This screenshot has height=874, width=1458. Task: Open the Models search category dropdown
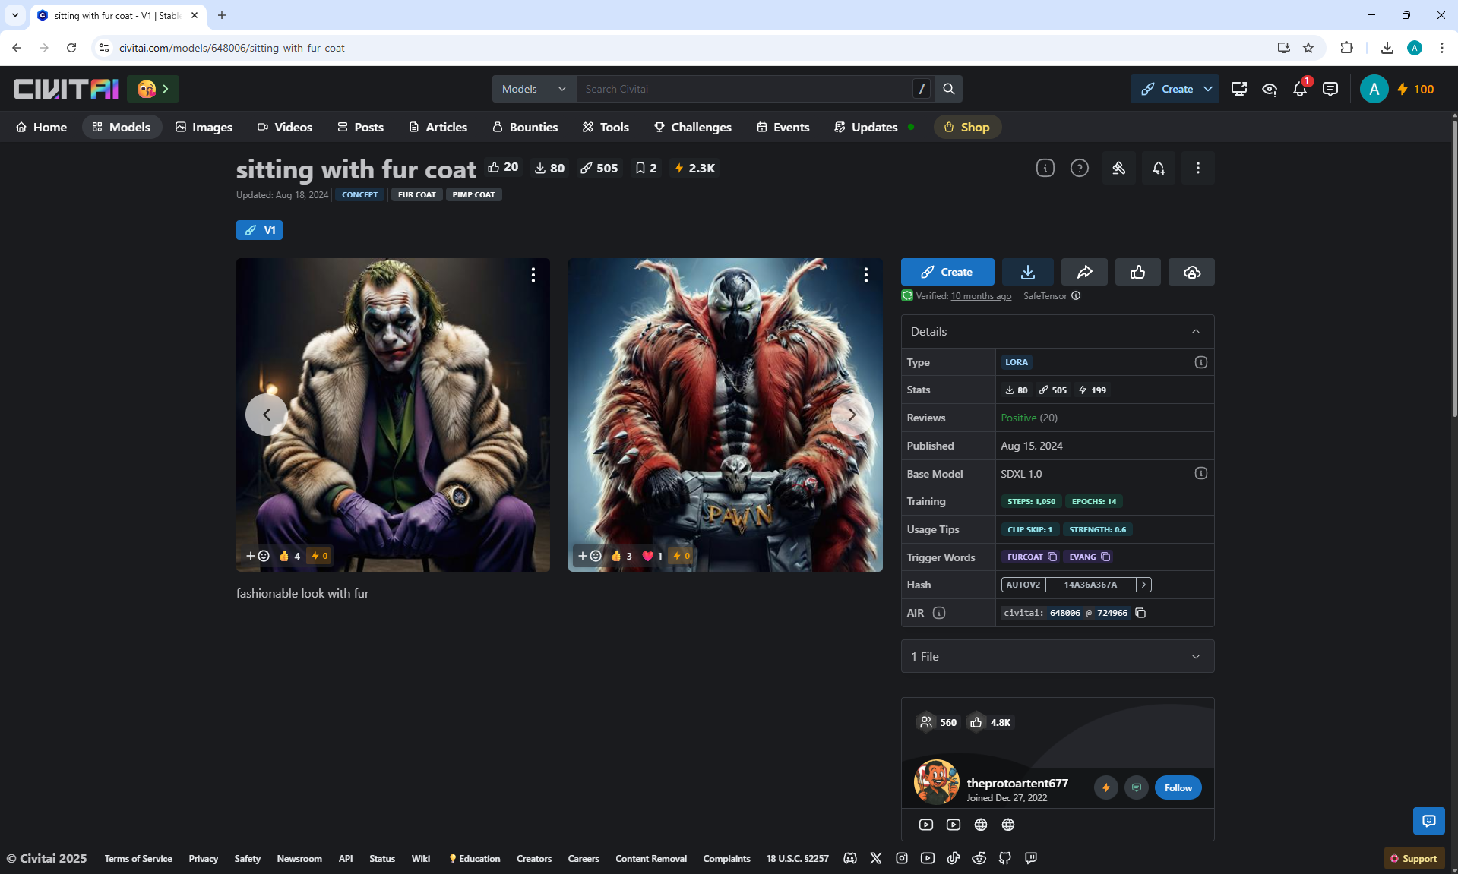click(x=534, y=89)
